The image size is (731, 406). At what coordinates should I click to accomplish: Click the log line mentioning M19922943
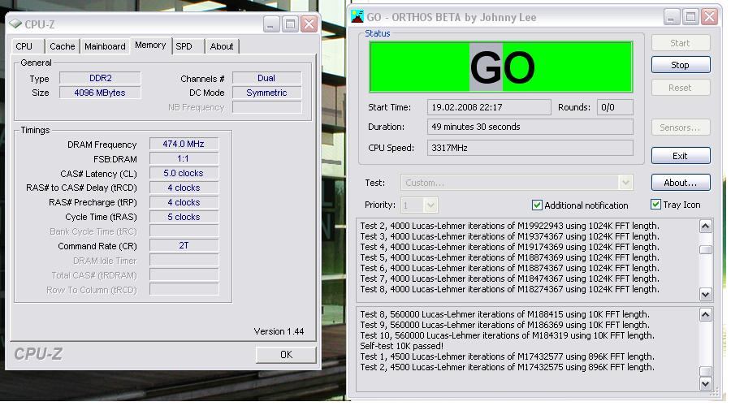(x=509, y=226)
